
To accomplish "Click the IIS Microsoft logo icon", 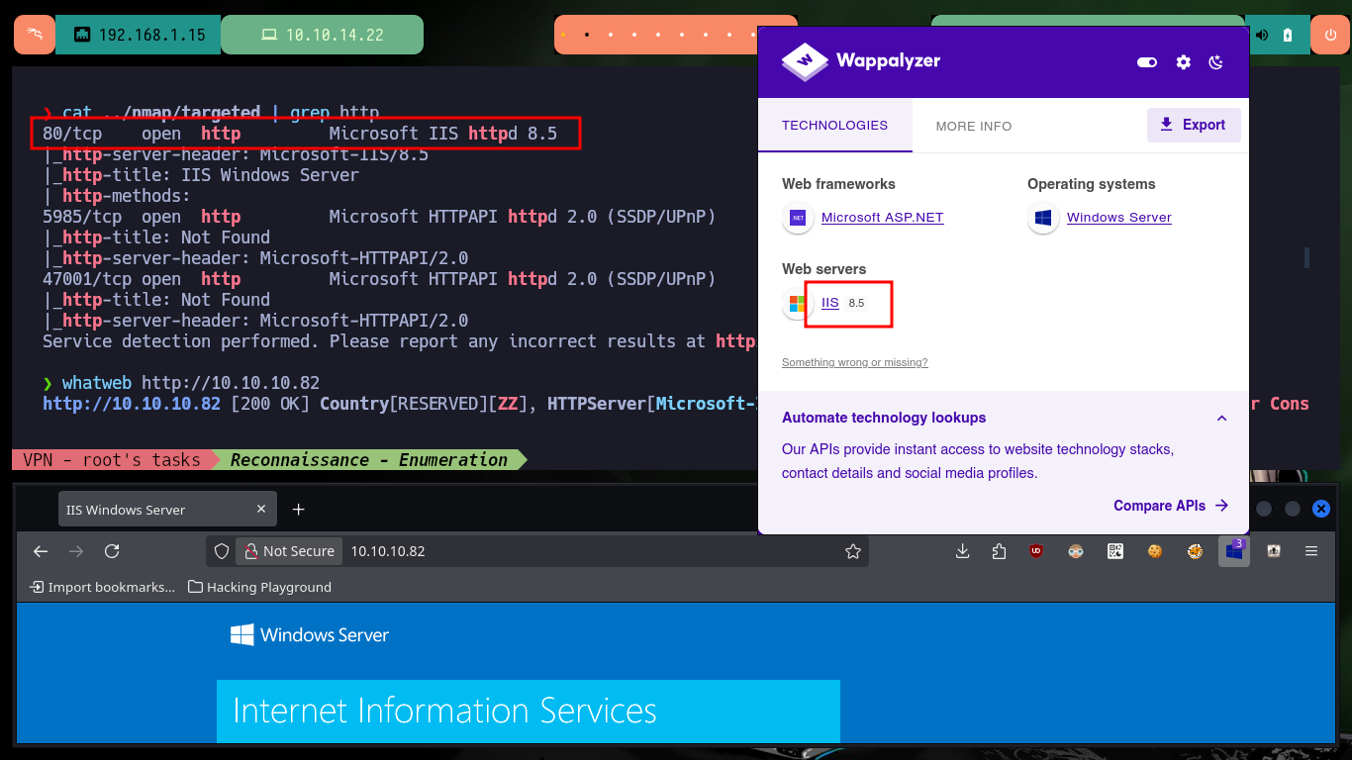I will [798, 303].
